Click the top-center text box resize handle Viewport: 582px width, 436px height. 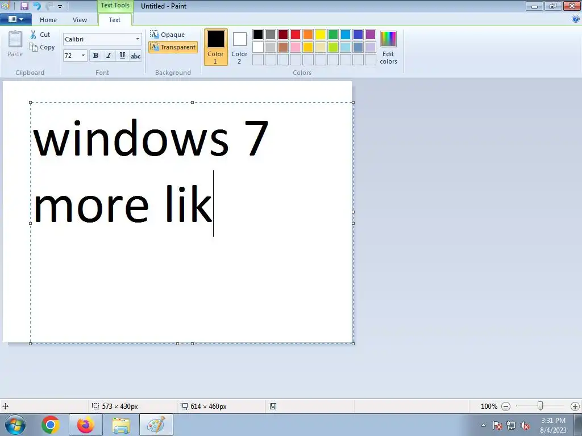click(192, 102)
